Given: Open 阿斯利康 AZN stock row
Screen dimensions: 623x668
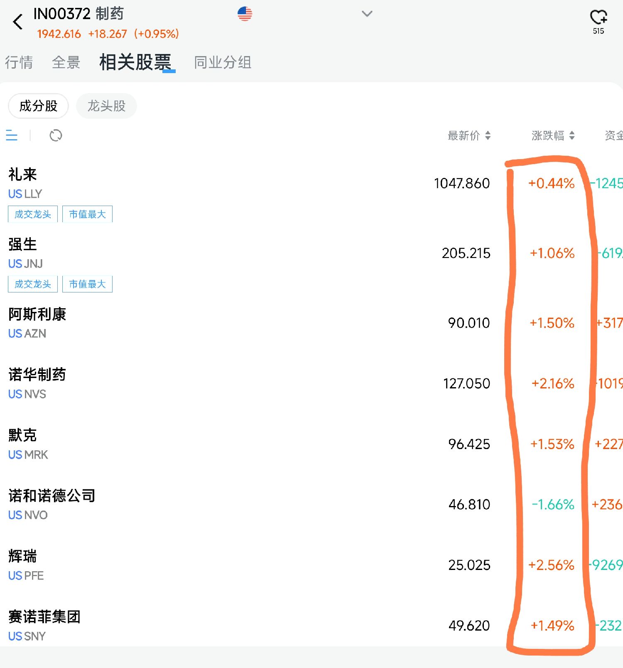Looking at the screenshot, I should (x=311, y=323).
